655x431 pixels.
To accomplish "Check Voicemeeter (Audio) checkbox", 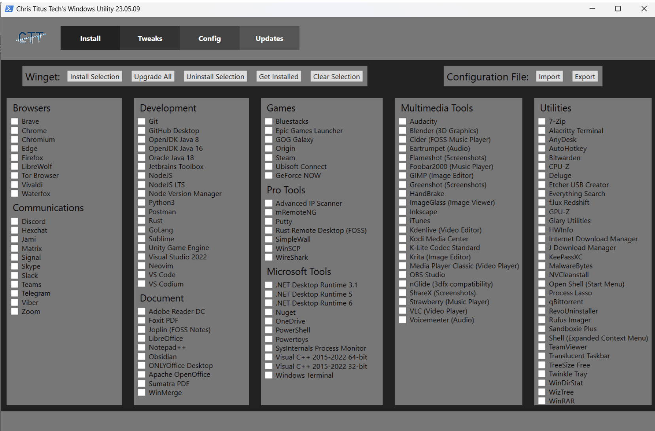I will point(403,320).
